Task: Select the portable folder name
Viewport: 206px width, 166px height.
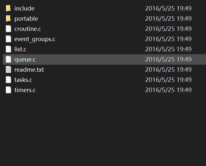Action: (26, 19)
